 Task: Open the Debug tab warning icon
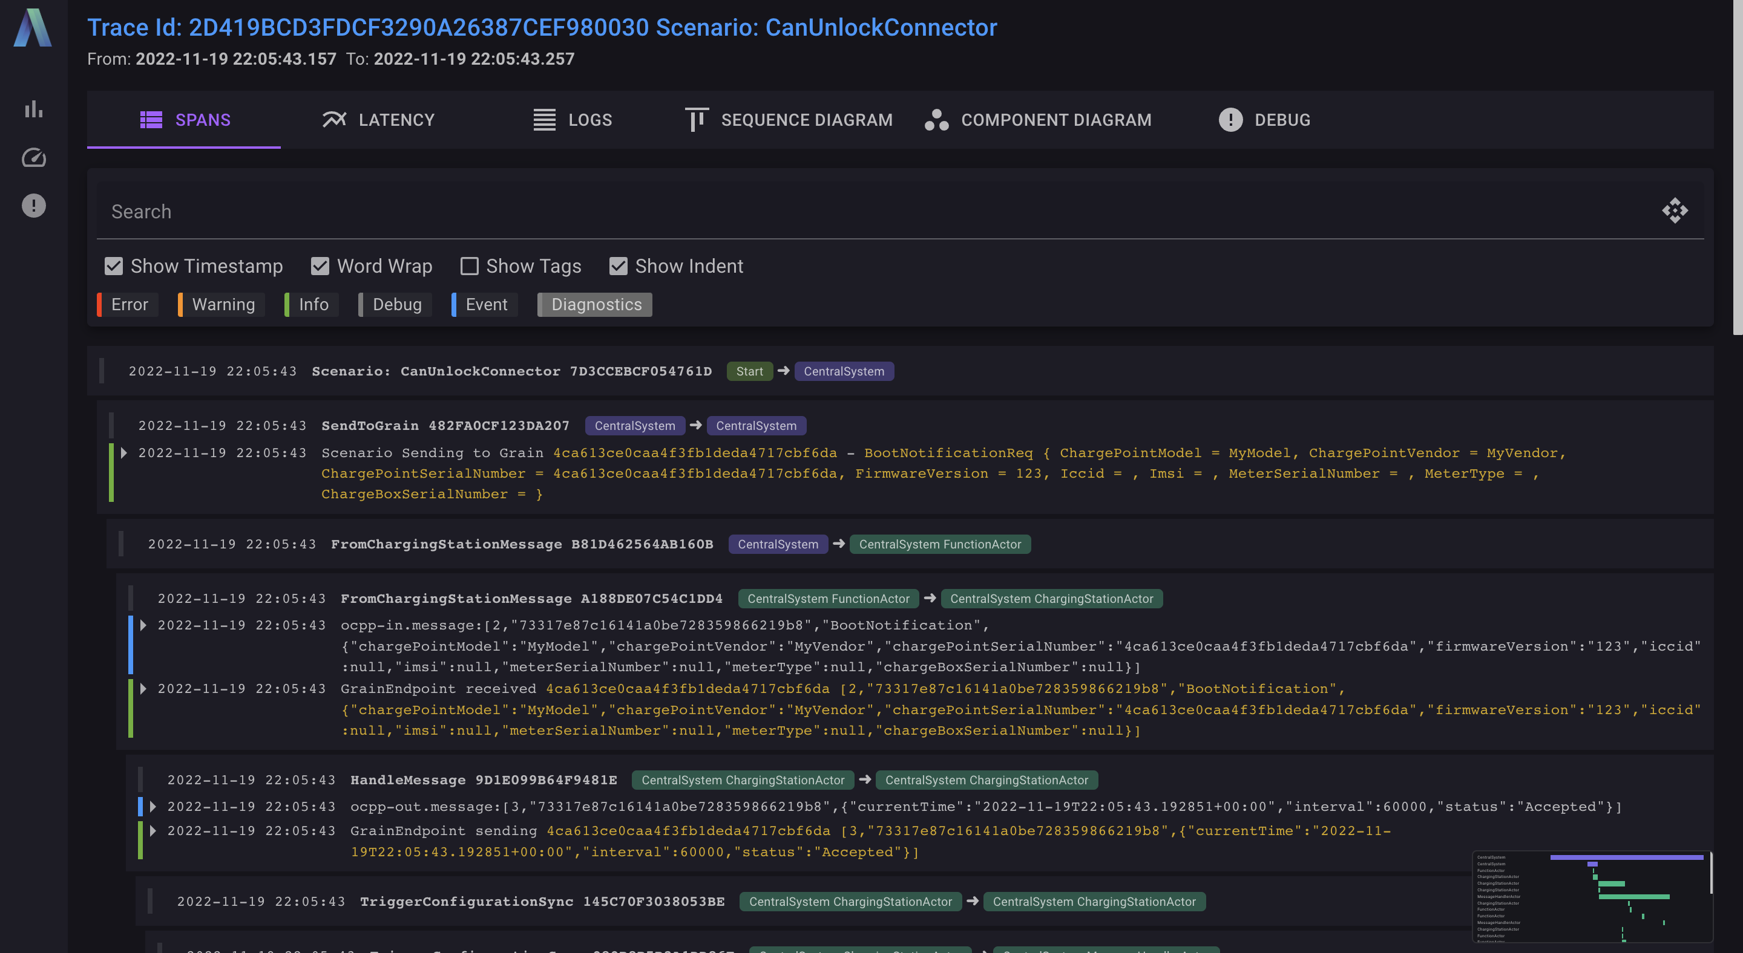[1232, 120]
